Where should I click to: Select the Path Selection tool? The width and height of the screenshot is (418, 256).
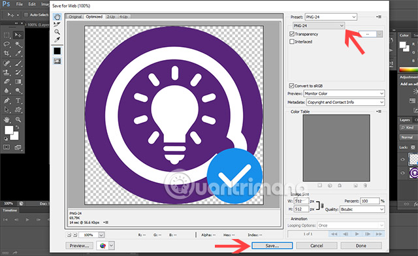[7, 110]
